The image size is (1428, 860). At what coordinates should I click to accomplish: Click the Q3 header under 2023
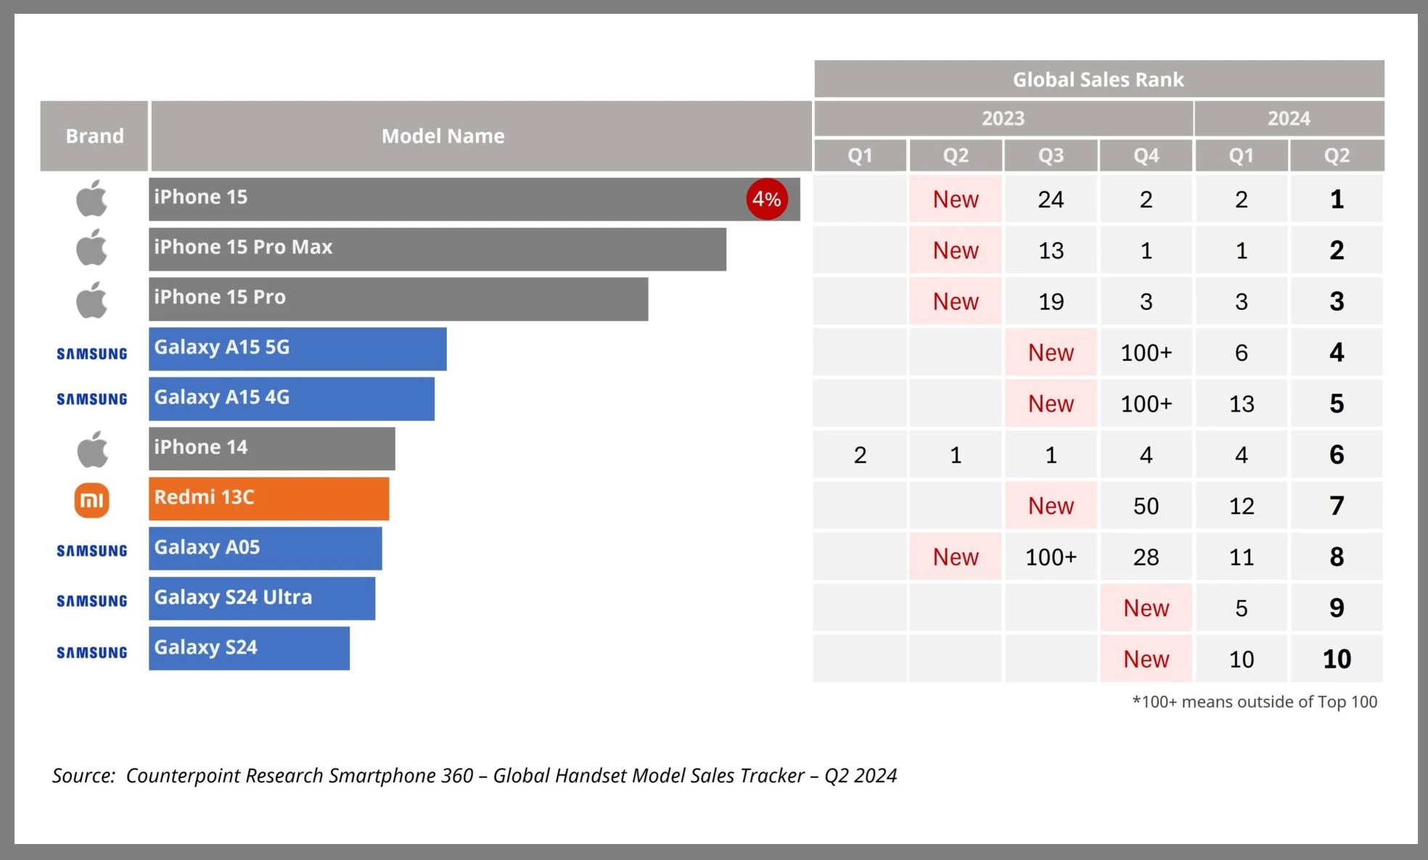pyautogui.click(x=1051, y=155)
